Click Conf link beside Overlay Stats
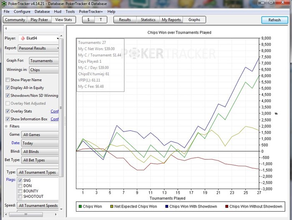Viewport: 292px width, 220px height. [55, 111]
